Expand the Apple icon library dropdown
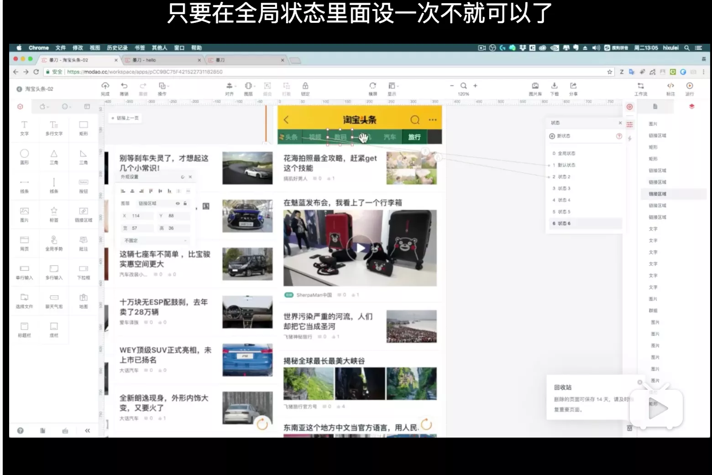The width and height of the screenshot is (712, 475). click(x=43, y=107)
